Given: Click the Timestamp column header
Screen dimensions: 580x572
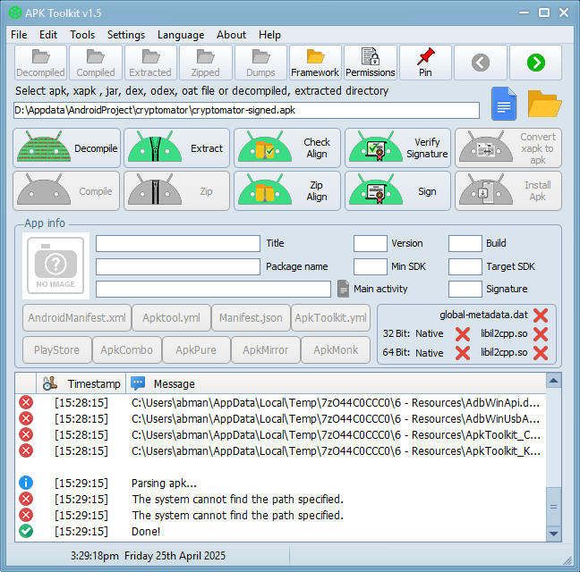Looking at the screenshot, I should point(81,384).
